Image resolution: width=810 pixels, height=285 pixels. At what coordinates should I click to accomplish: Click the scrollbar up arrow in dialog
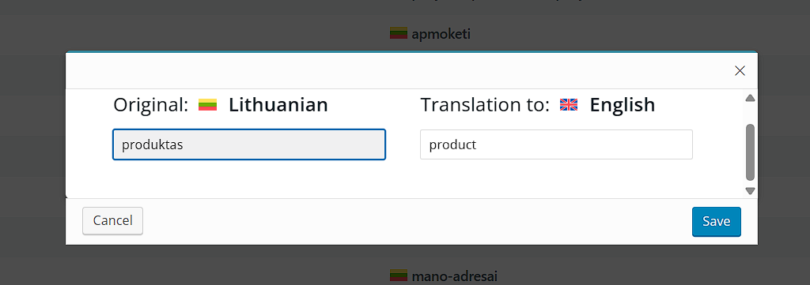click(x=750, y=98)
